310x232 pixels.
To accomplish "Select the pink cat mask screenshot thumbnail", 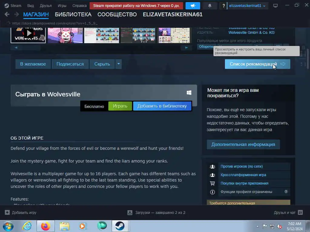I will [65, 35].
